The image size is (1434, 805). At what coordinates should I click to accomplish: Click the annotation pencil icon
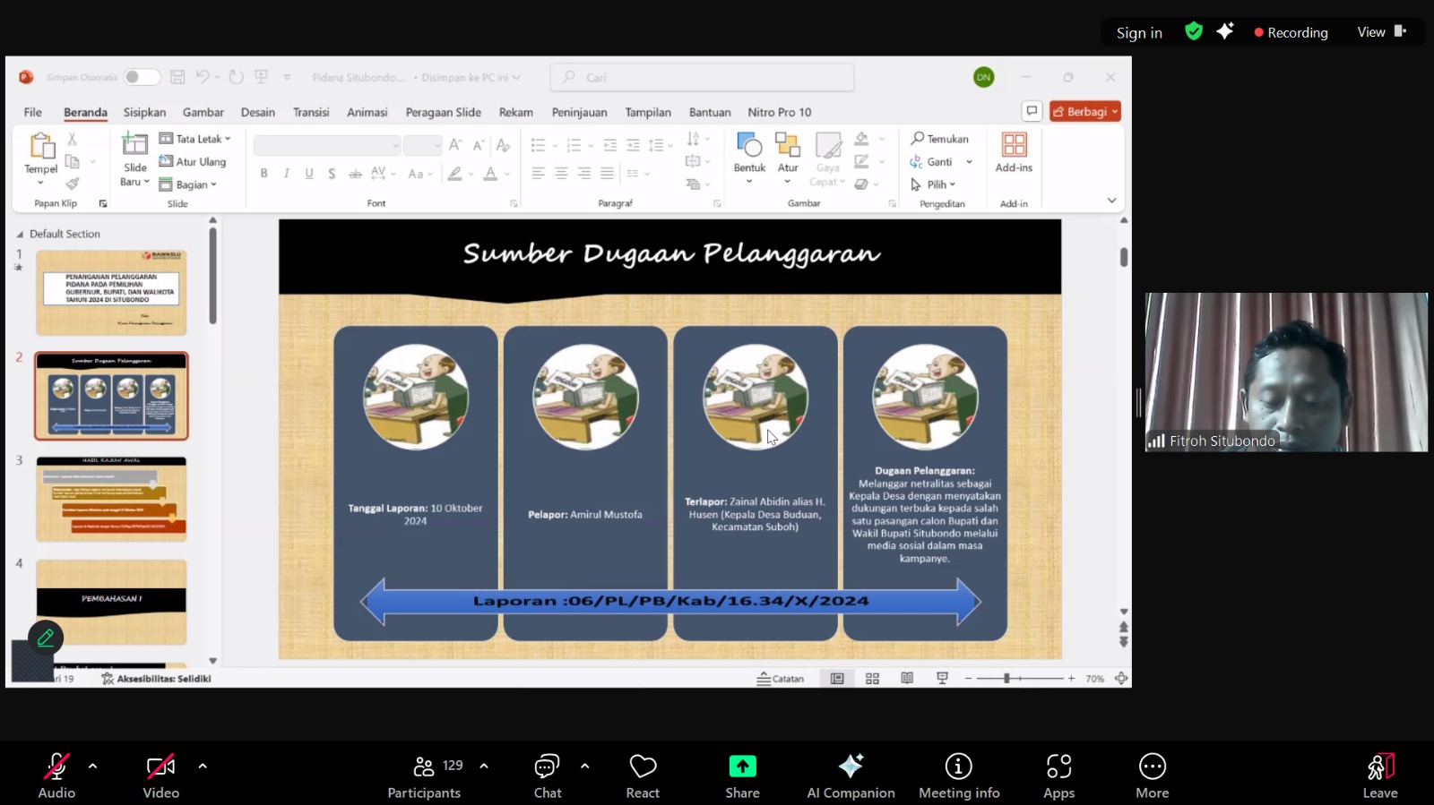(46, 638)
